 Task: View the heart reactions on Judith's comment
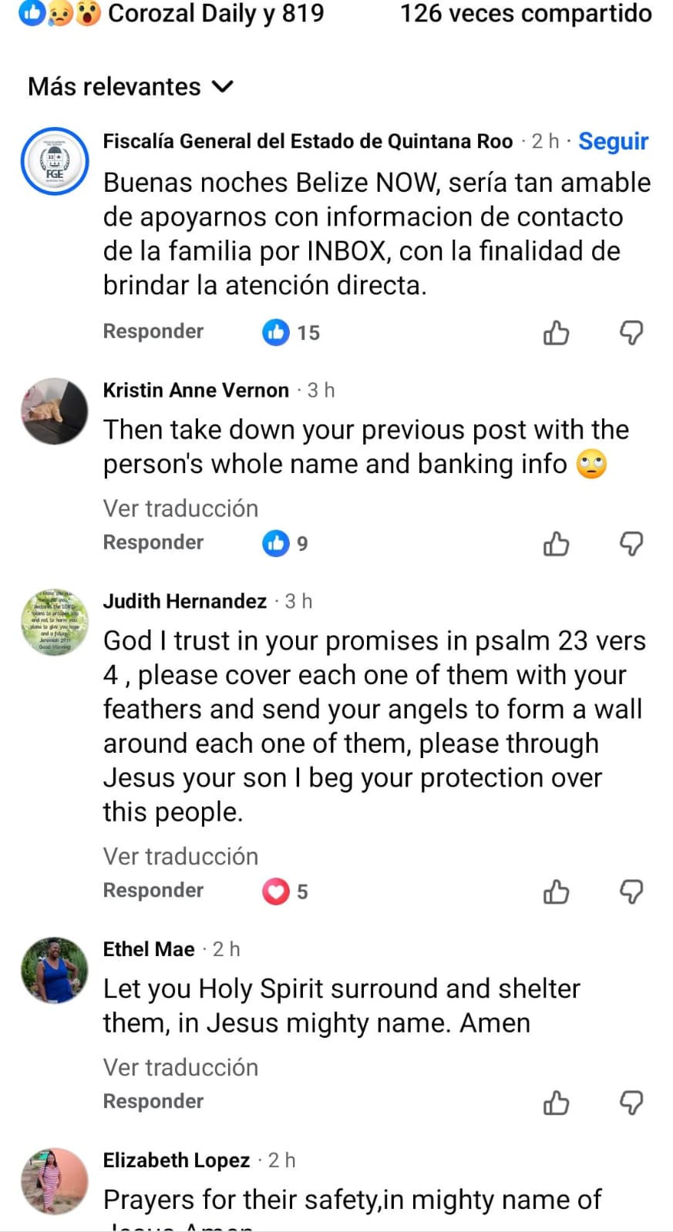tap(285, 892)
